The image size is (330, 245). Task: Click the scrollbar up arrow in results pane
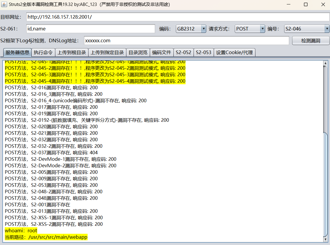click(x=325, y=63)
